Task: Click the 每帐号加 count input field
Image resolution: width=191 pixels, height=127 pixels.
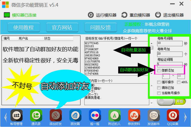Action: [x=170, y=54]
